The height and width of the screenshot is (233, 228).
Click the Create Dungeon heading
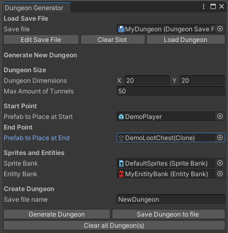(29, 189)
